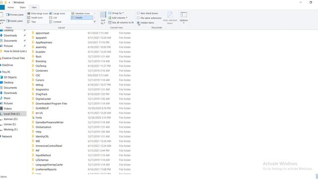This screenshot has height=179, width=318.
Task: Select the Help folder icon
Action: point(33,131)
